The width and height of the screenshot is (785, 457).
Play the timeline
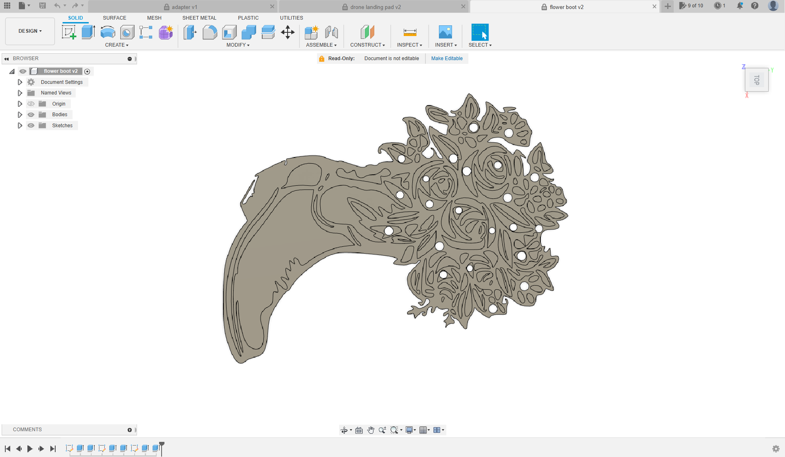tap(30, 449)
